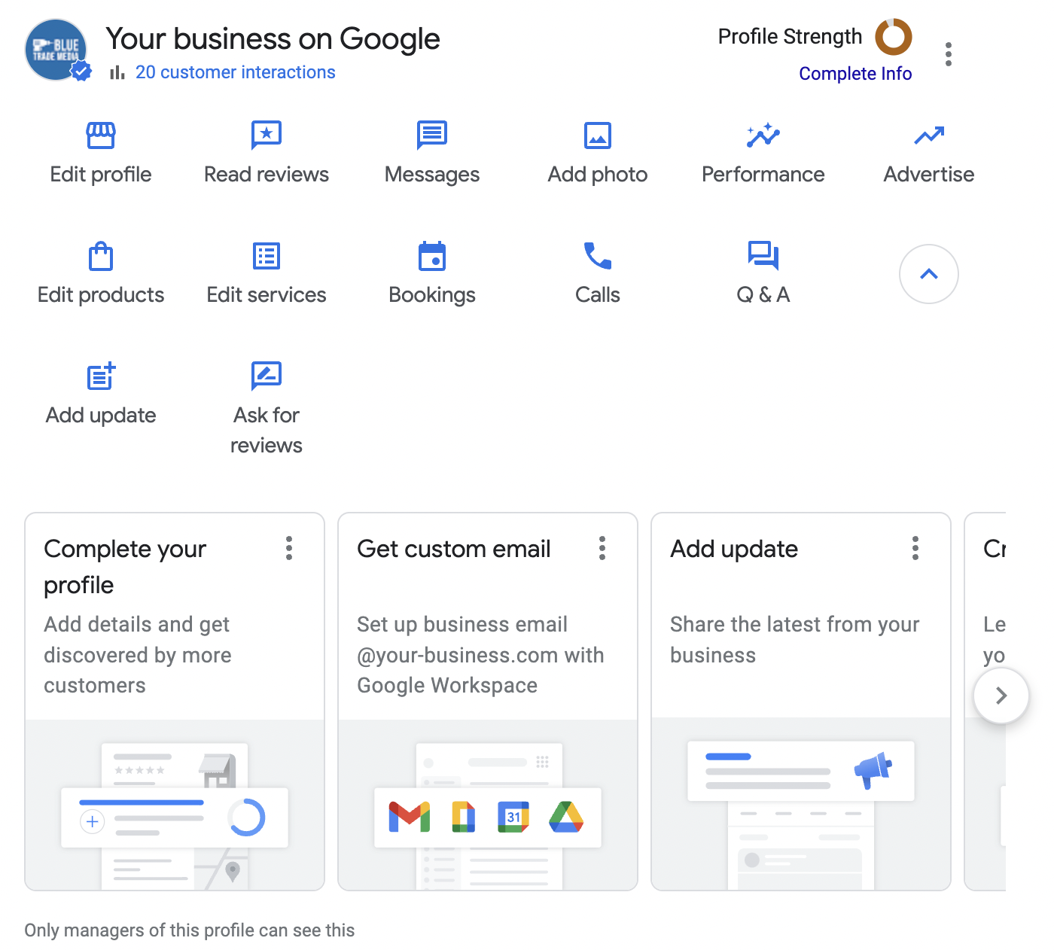Screen dimensions: 1054x950
Task: Click the Complete Info link
Action: pos(855,74)
